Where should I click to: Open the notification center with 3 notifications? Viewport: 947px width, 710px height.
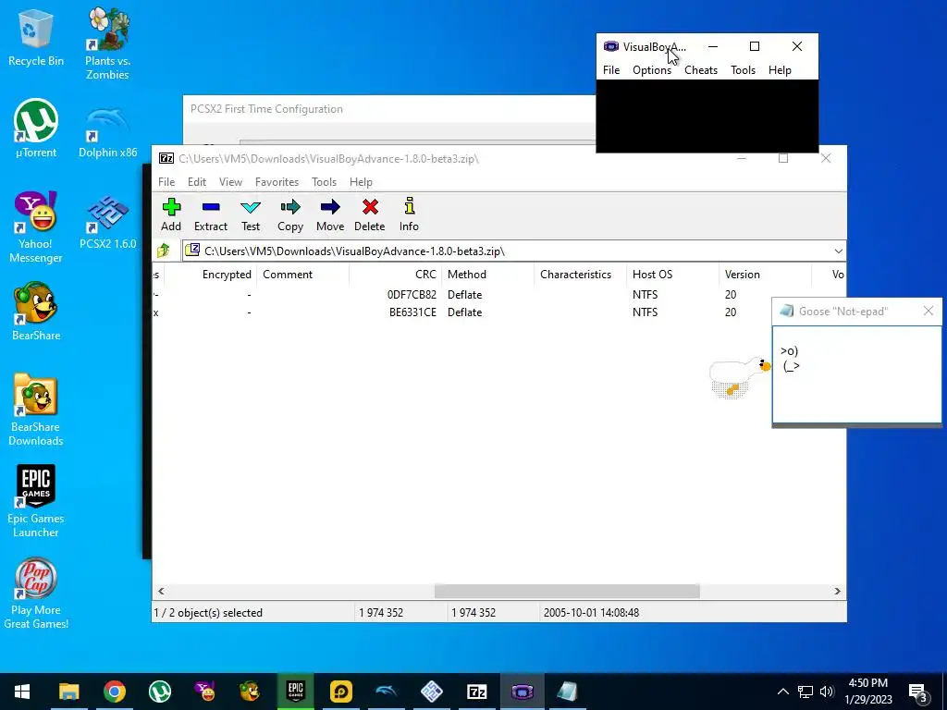click(917, 692)
